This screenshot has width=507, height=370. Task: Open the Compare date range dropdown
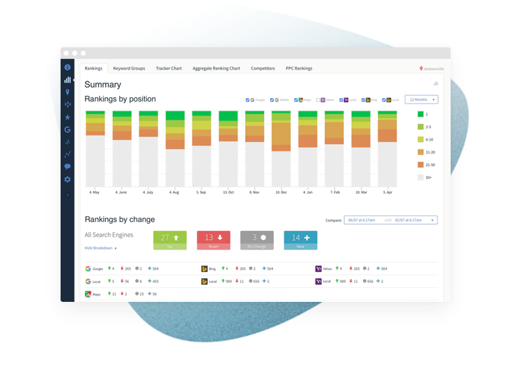(390, 220)
